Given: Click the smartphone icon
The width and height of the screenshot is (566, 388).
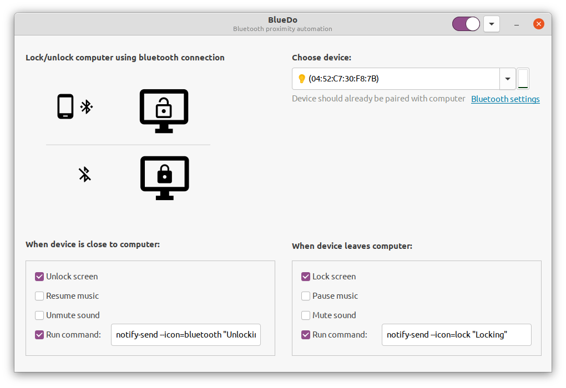Looking at the screenshot, I should coord(65,106).
